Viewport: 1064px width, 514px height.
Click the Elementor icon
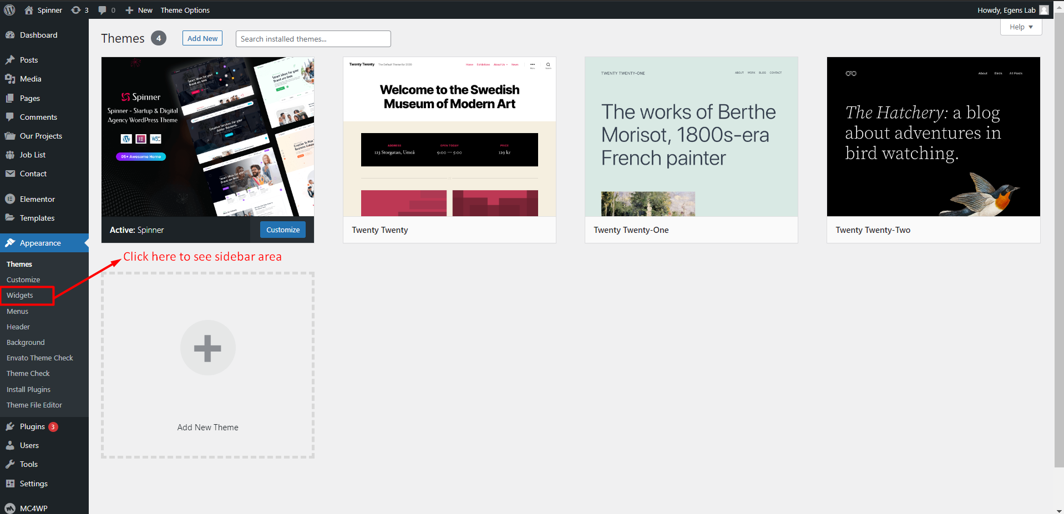pos(10,199)
